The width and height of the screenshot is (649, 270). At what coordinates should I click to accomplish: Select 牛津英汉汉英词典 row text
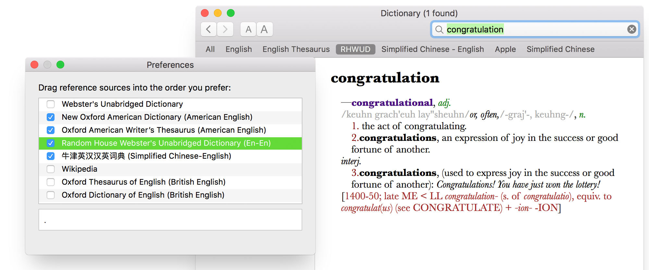(x=146, y=156)
